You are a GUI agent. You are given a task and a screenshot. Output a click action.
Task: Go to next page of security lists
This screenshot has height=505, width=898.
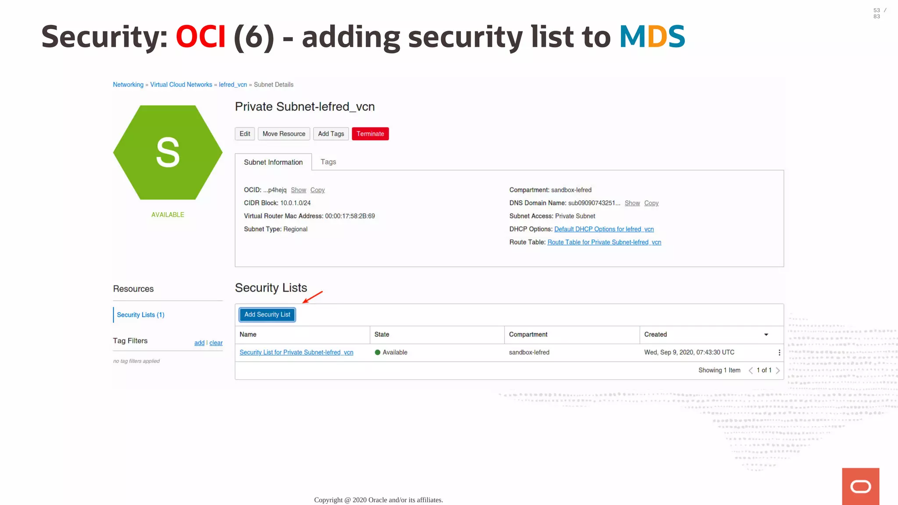pos(778,370)
